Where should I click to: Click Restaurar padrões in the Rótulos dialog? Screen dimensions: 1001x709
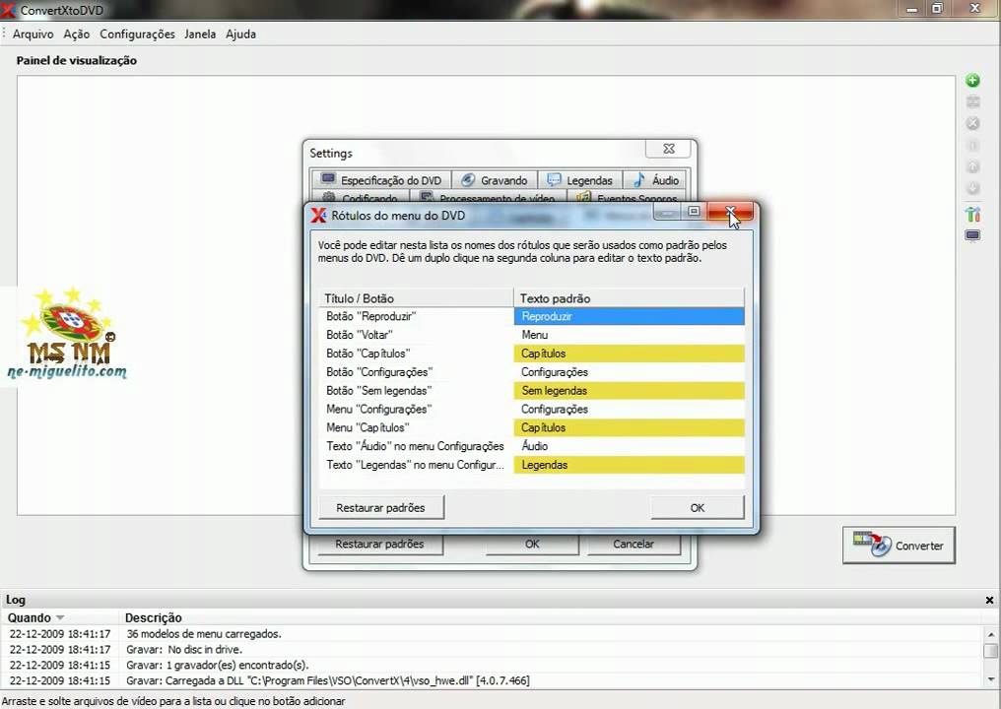(381, 508)
